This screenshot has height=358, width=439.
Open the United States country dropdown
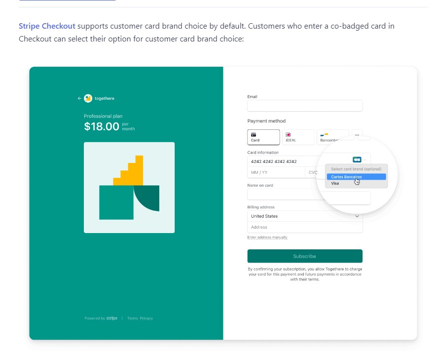[x=305, y=216]
